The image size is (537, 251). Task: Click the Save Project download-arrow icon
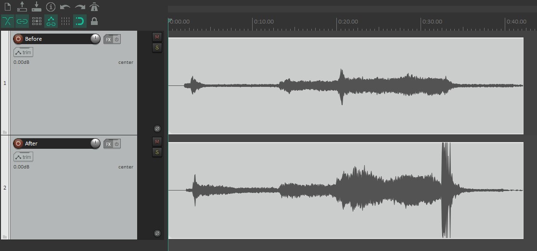37,7
